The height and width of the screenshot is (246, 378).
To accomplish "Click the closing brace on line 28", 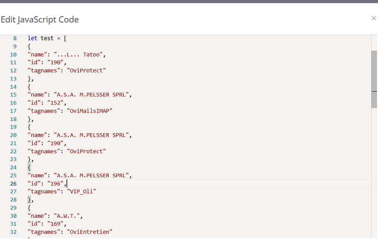I will click(x=29, y=199).
